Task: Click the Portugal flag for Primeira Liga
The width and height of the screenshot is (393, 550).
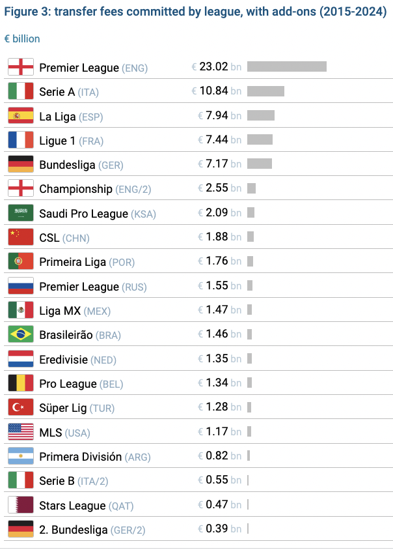Action: coord(20,261)
